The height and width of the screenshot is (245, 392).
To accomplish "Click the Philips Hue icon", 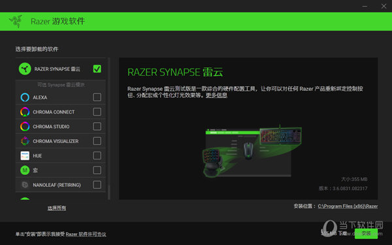I will click(x=25, y=155).
